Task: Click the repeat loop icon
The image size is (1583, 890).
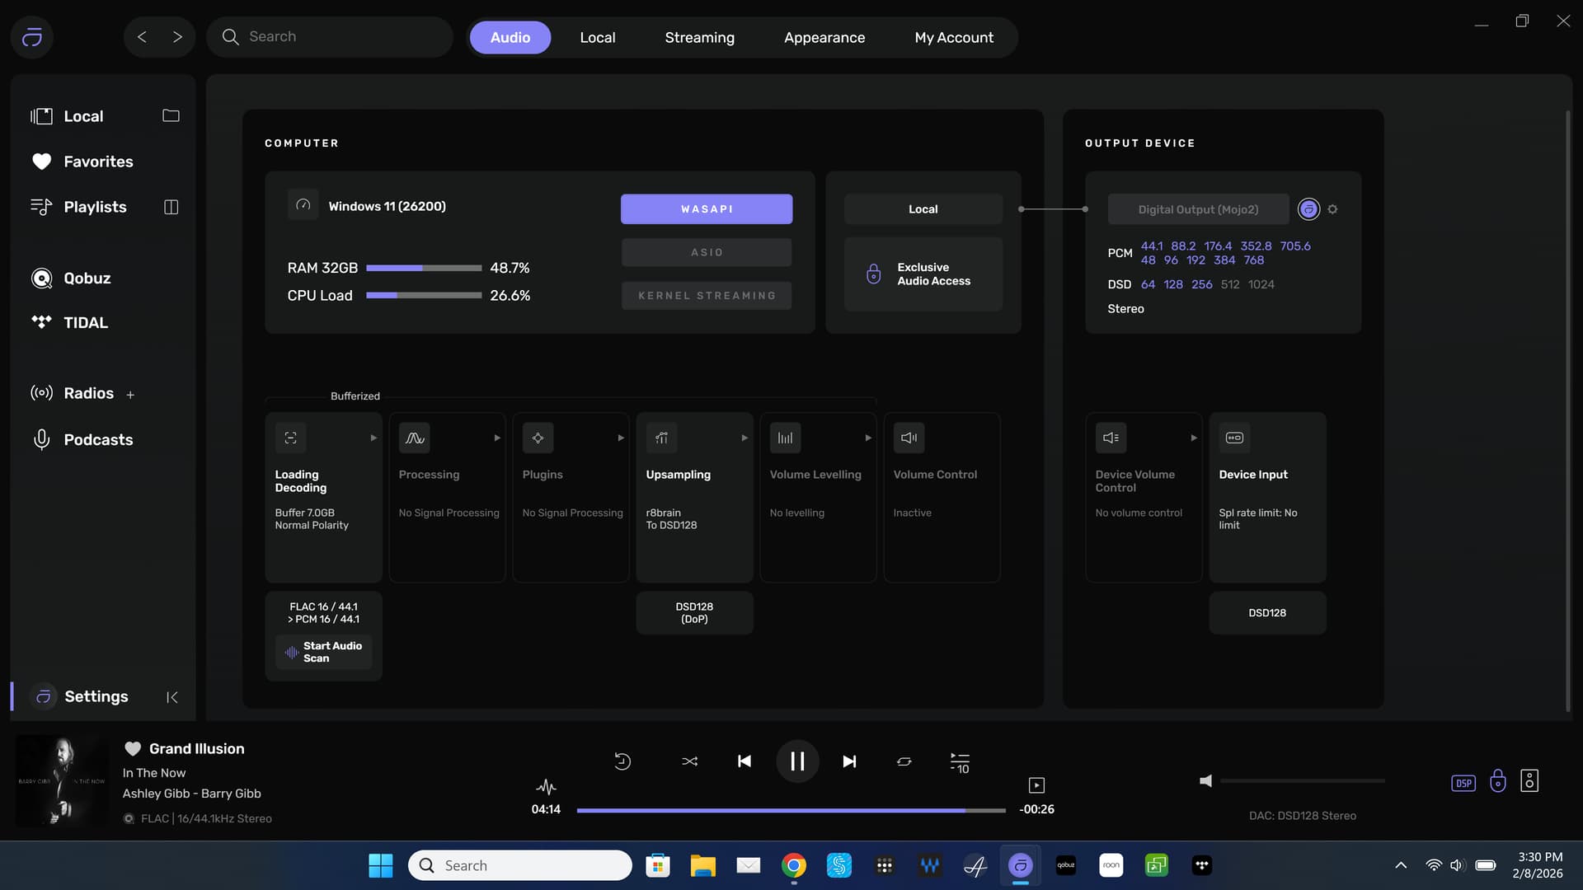Action: [x=904, y=761]
